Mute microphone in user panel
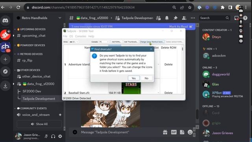The height and width of the screenshot is (142, 252). click(46, 136)
